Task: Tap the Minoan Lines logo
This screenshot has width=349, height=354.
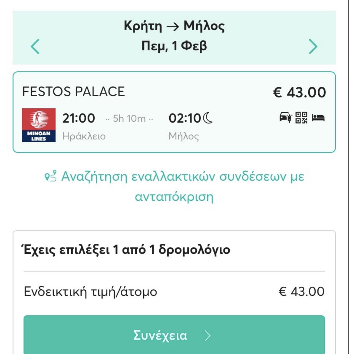Action: (x=39, y=125)
